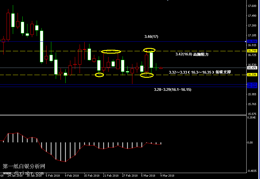Select the wide yellow ellipse near 21 Feb
Viewport: 260px width, 179px height.
(111, 52)
